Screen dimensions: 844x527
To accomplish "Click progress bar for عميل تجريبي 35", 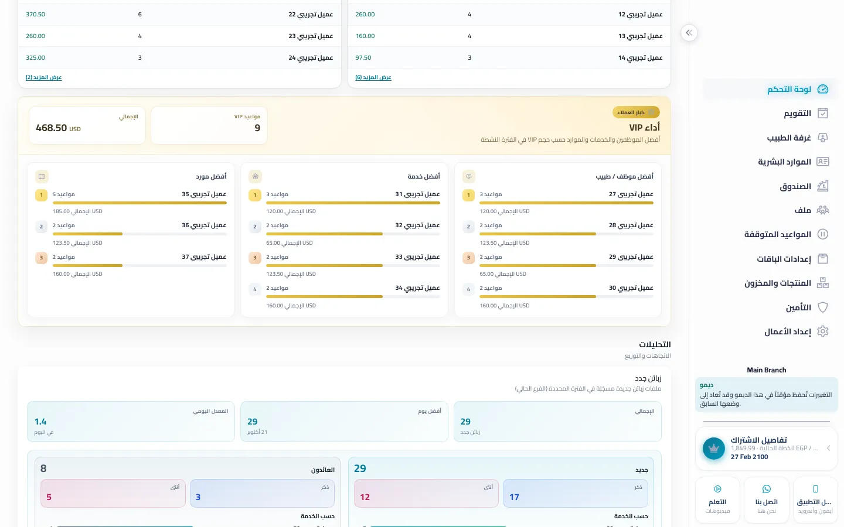I will pos(139,203).
